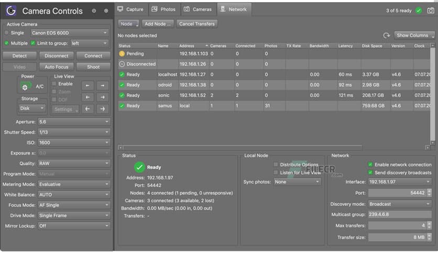Click the A/C power plug icon
This screenshot has width=438, height=254.
[25, 87]
